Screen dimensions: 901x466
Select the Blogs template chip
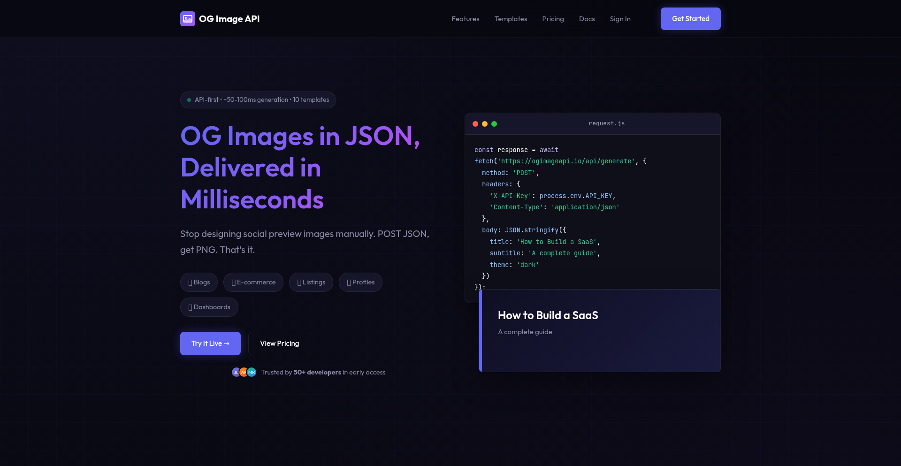[199, 282]
